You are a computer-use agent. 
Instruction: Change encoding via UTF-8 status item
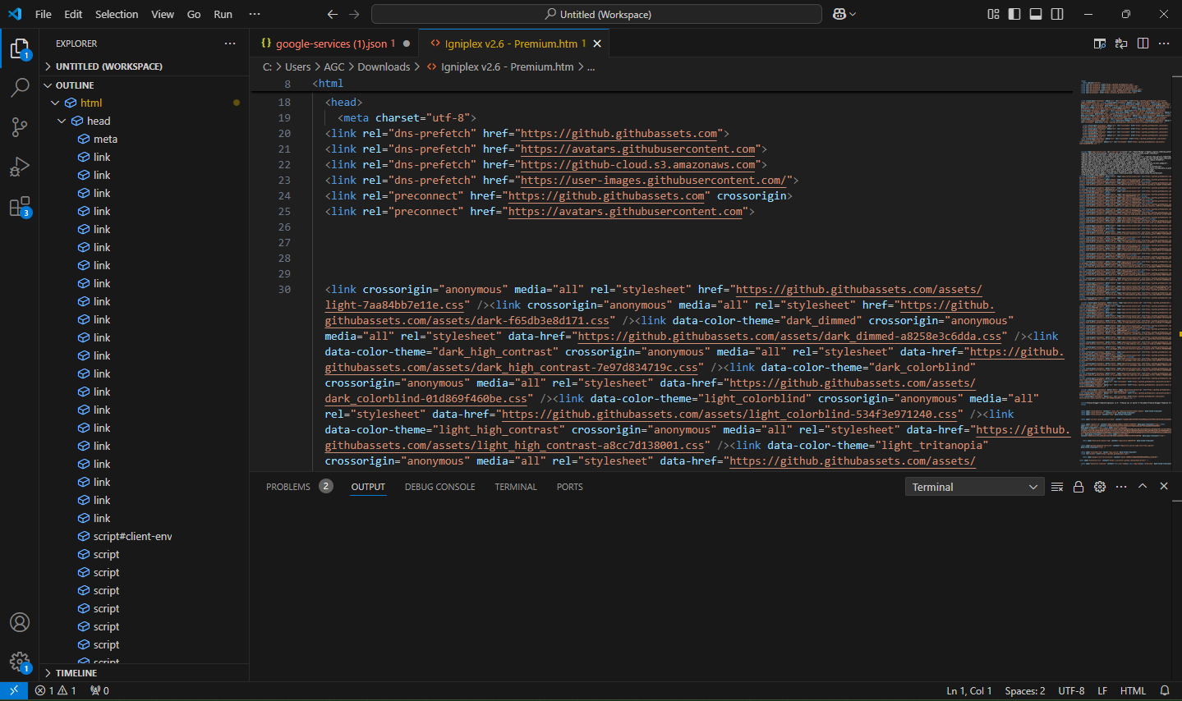click(1071, 691)
